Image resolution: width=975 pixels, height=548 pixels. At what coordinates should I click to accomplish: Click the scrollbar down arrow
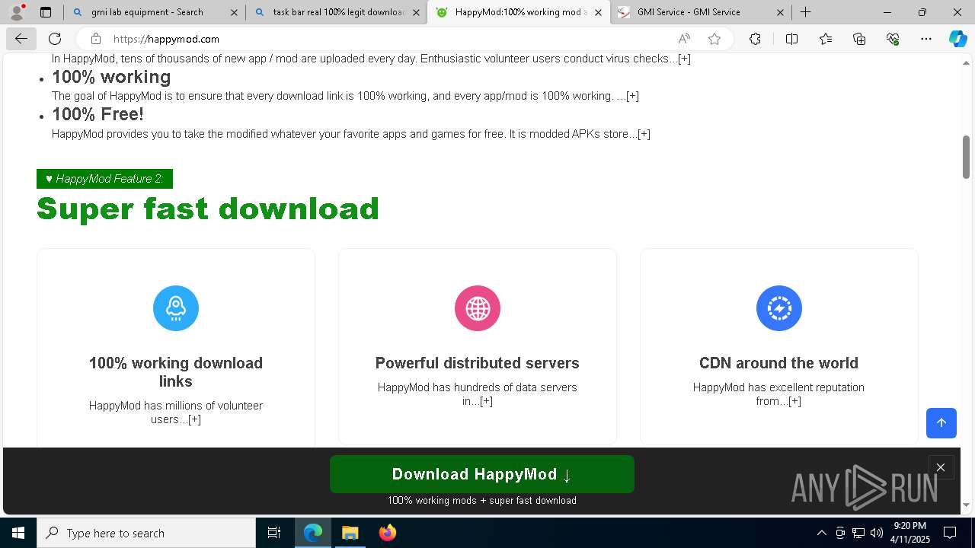click(966, 505)
